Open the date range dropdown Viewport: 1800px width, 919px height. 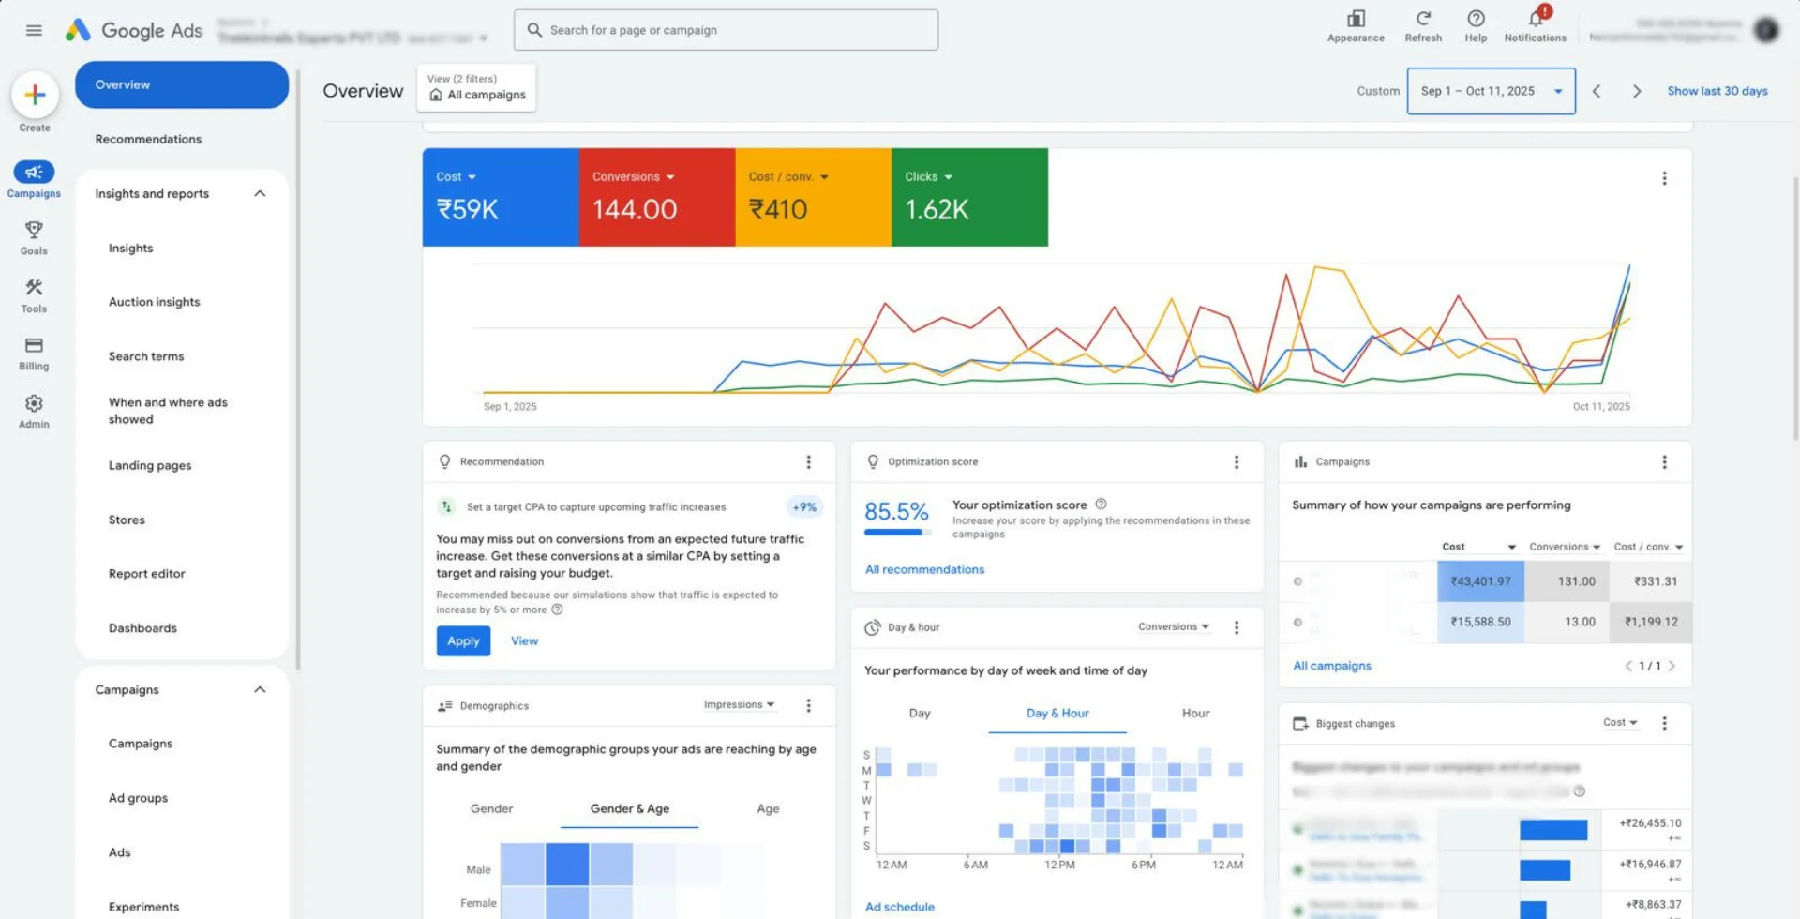[1490, 91]
